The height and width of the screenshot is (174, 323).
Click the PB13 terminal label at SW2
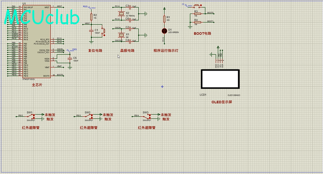point(79,115)
